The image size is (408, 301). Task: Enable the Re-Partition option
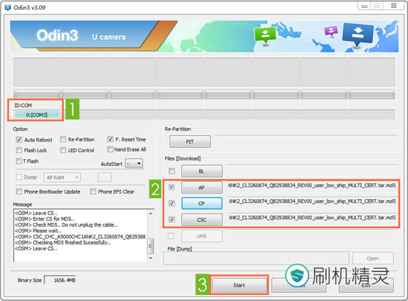click(x=63, y=139)
